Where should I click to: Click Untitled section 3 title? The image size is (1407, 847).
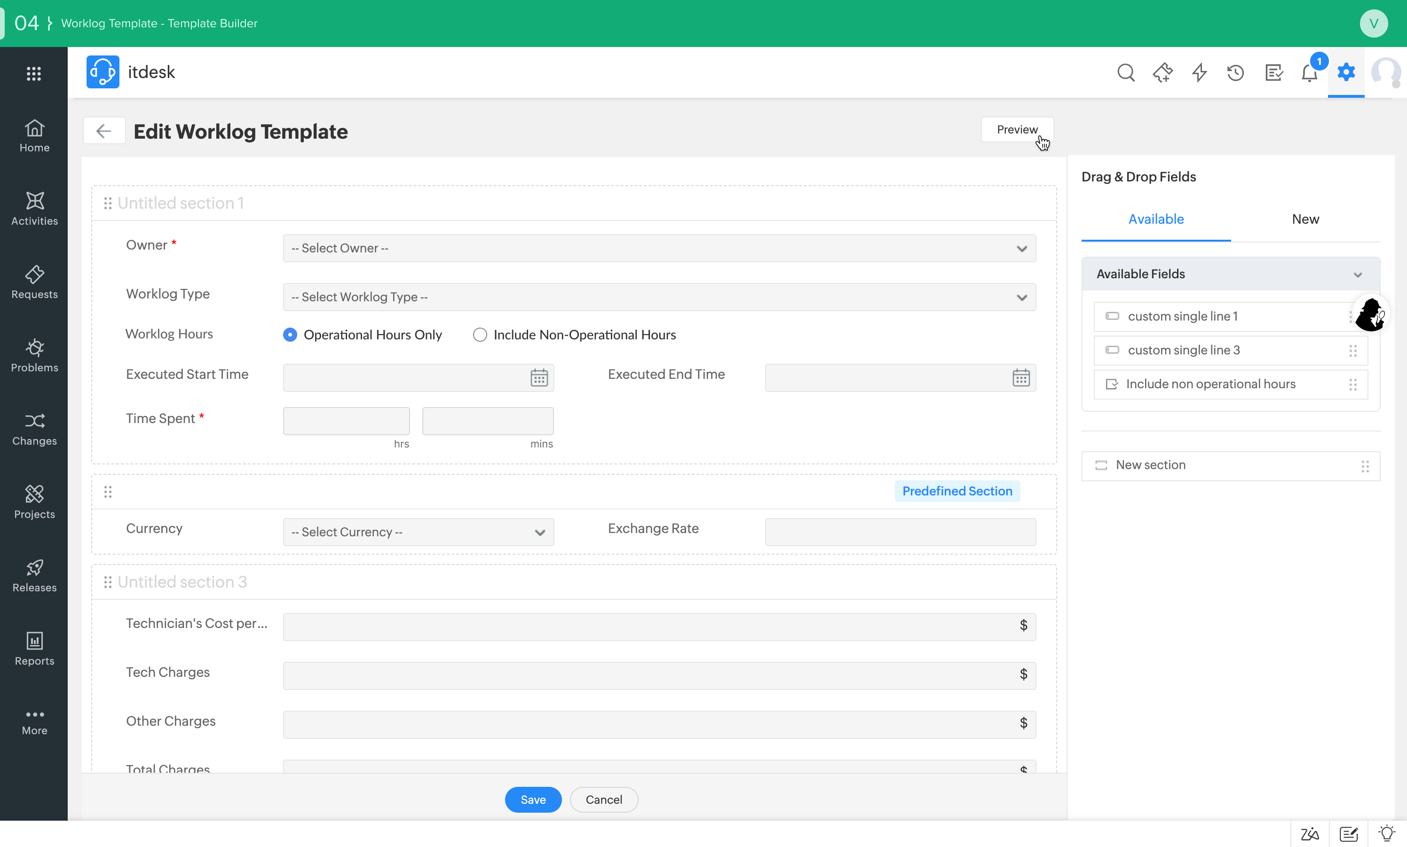click(x=182, y=581)
